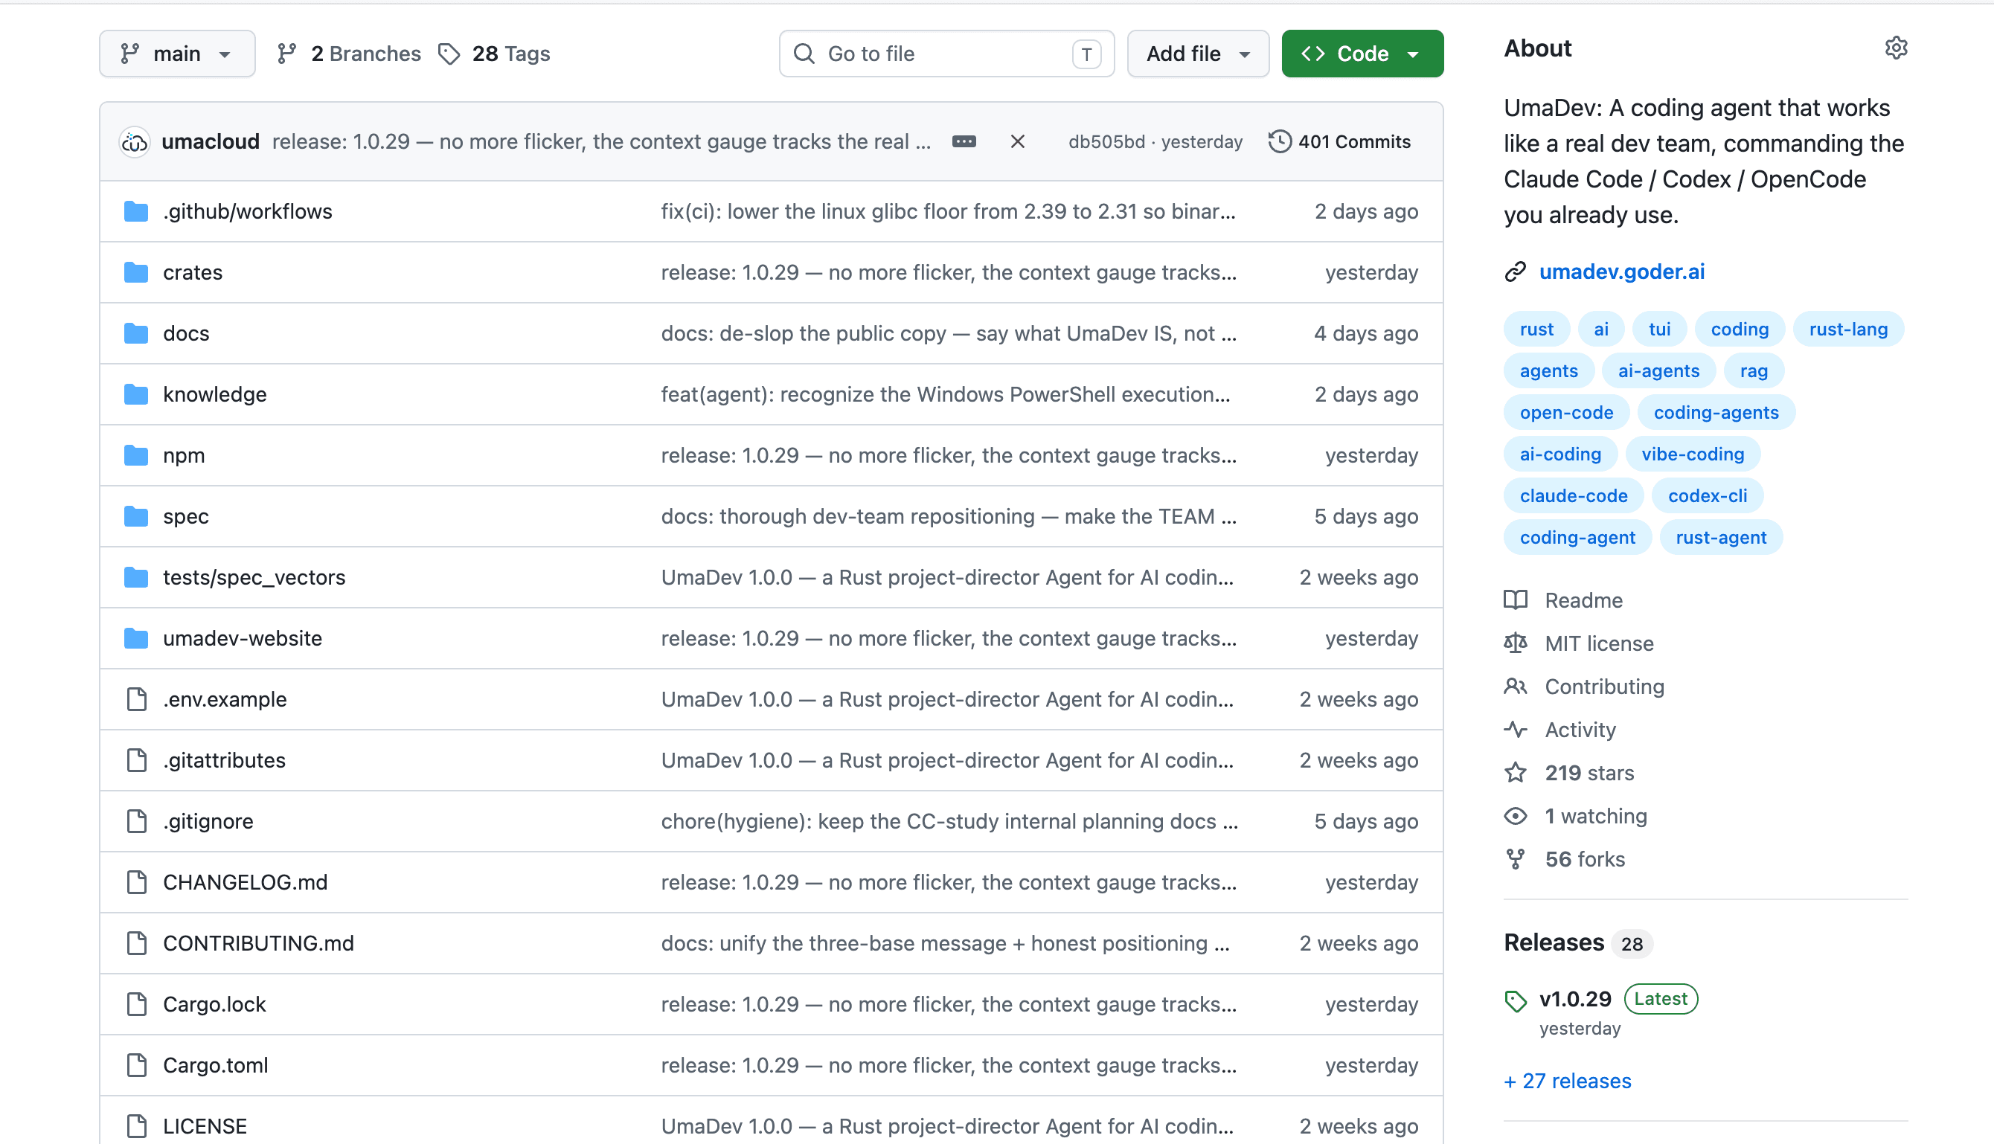Click the Readme book icon
The width and height of the screenshot is (1994, 1144).
point(1515,600)
